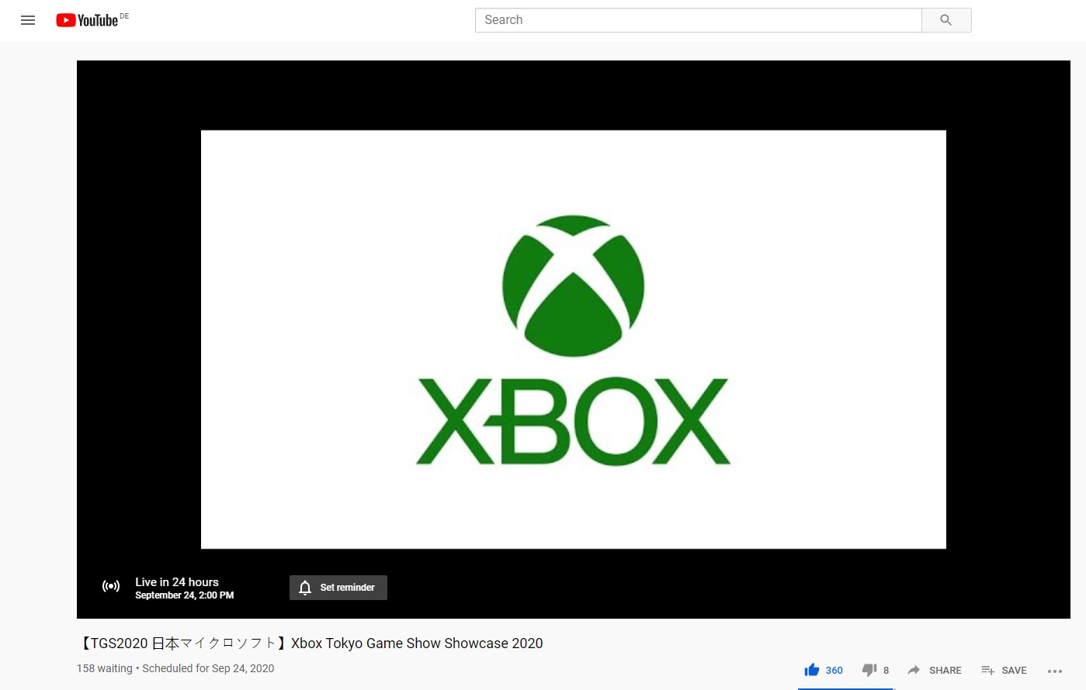Like the video with thumbs up
The image size is (1086, 690).
tap(812, 670)
